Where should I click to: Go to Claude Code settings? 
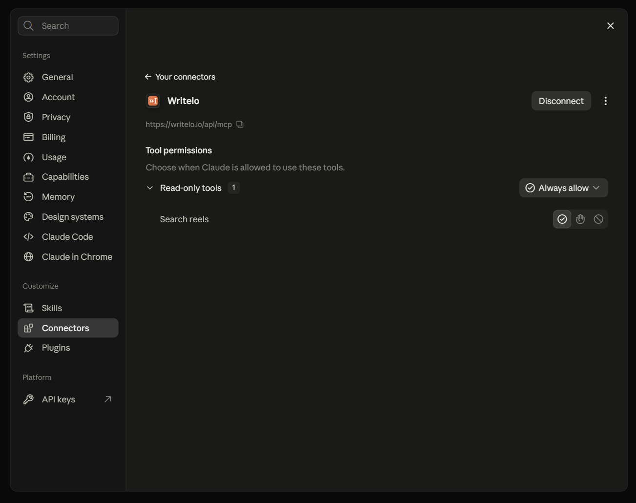pos(68,237)
